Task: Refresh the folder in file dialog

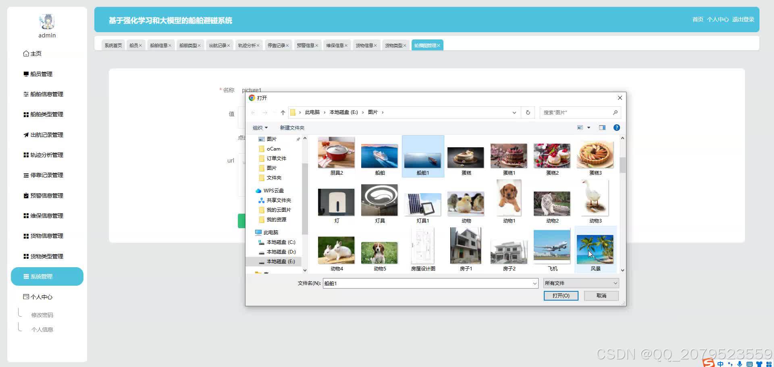Action: [528, 113]
